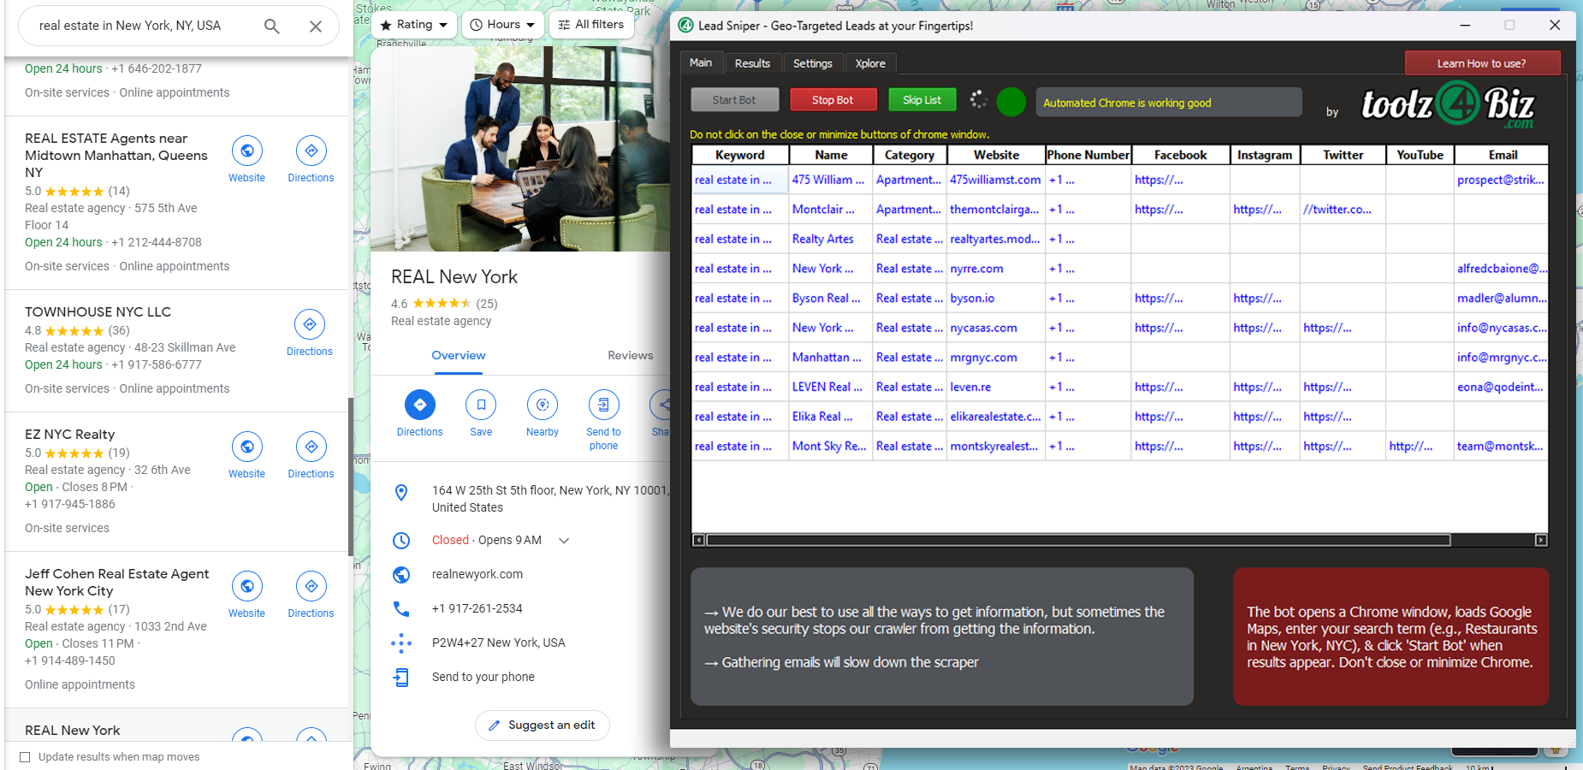Click the Keyword column header
This screenshot has width=1583, height=770.
[740, 155]
